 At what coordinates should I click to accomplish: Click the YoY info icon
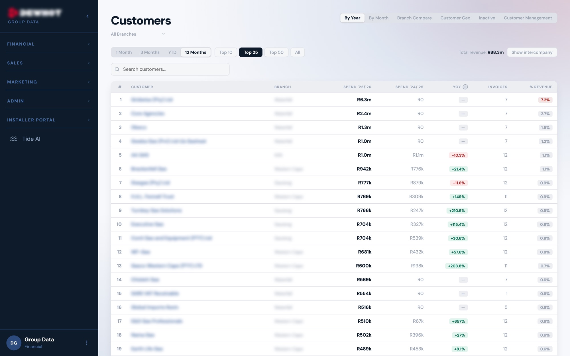[x=465, y=87]
